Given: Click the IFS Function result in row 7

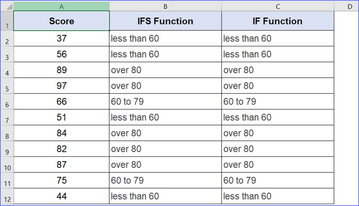Looking at the screenshot, I should pos(165,117).
